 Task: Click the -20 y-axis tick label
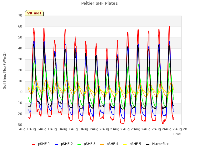tap(19, 114)
